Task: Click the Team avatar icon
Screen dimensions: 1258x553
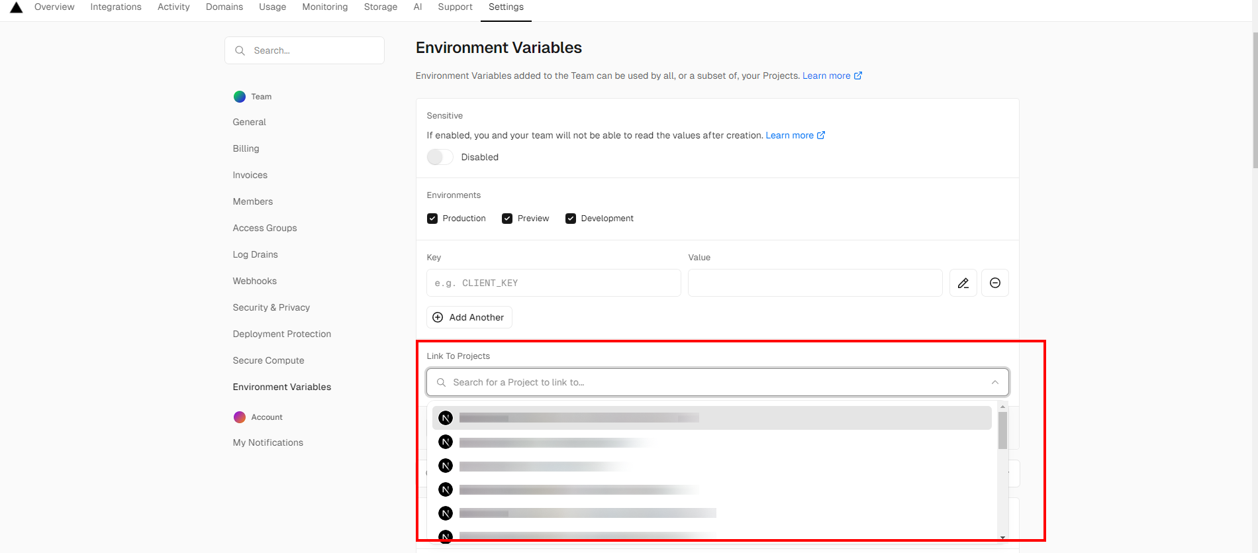Action: [x=240, y=97]
